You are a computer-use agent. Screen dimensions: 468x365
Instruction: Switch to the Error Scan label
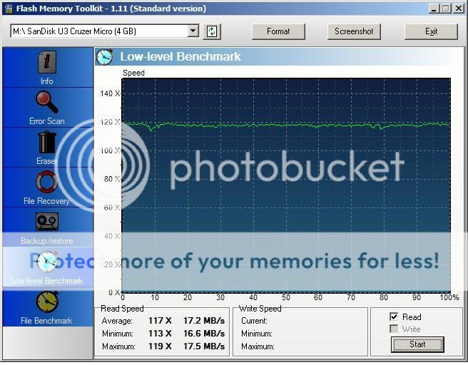tap(47, 121)
